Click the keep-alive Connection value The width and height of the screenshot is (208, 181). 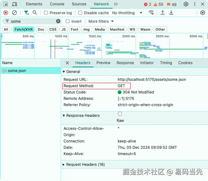(127, 141)
